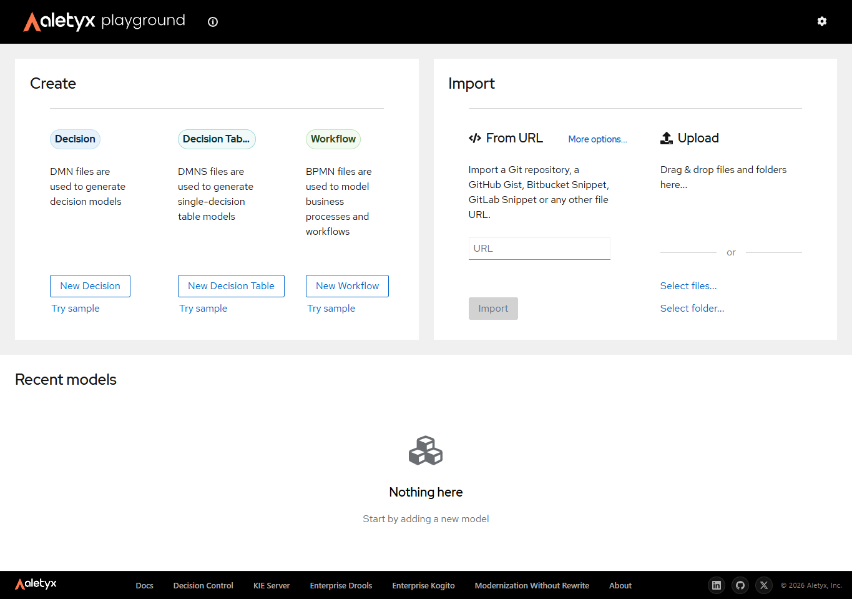Open Modernization Without Rewrite footer link
852x599 pixels.
532,586
